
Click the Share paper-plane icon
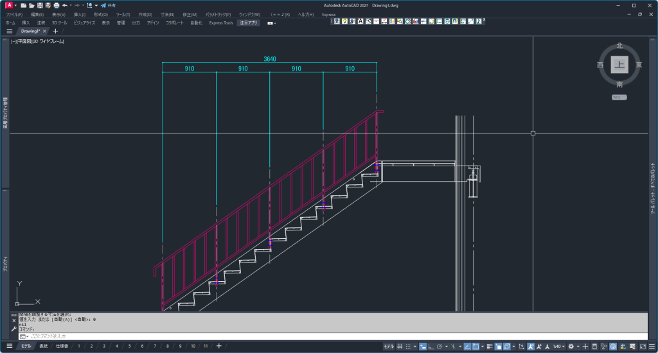(x=103, y=5)
